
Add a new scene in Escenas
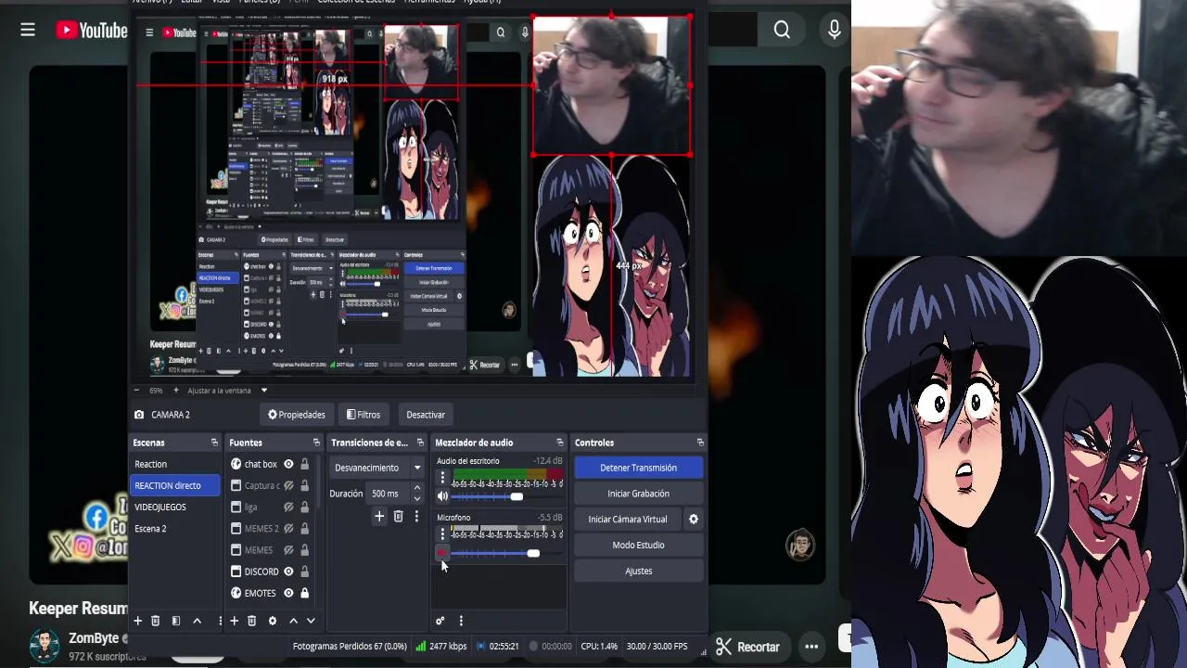(137, 621)
